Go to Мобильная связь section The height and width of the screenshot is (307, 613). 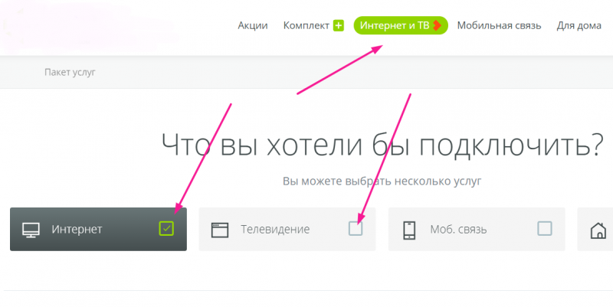tap(500, 26)
